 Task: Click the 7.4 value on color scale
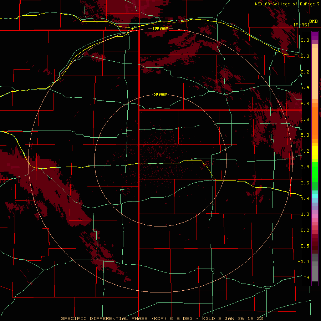(x=305, y=88)
